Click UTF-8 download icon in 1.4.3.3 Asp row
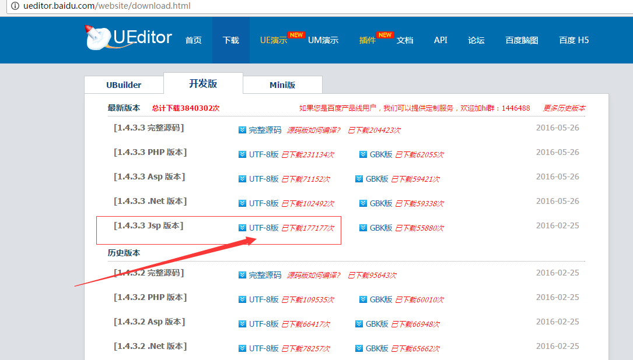 (x=242, y=179)
